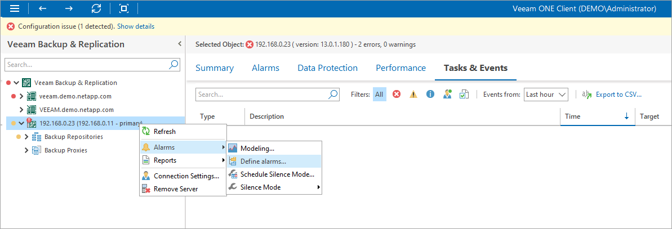Choose Define alarms from the submenu
The image size is (672, 229).
263,161
